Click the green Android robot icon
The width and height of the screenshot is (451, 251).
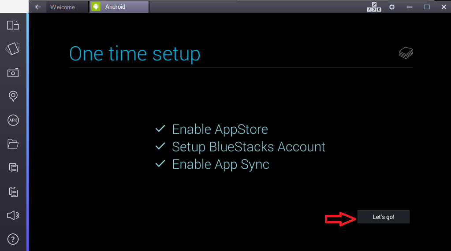pos(96,7)
